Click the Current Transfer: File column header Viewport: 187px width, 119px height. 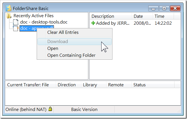(30, 85)
